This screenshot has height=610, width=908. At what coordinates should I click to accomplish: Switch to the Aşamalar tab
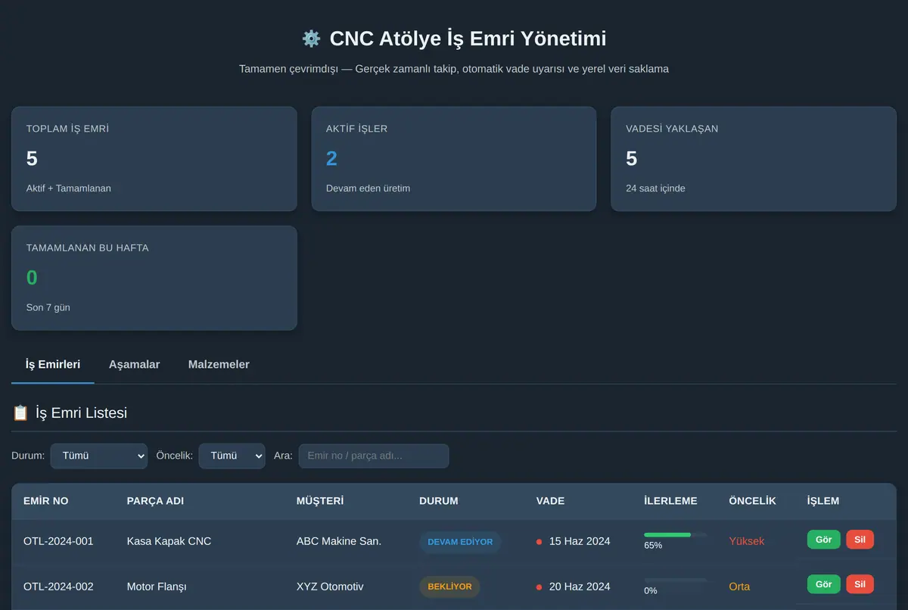[134, 365]
